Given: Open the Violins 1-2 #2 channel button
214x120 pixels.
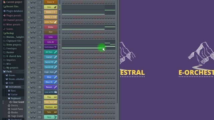Looking at the screenshot, I should pyautogui.click(x=50, y=17).
